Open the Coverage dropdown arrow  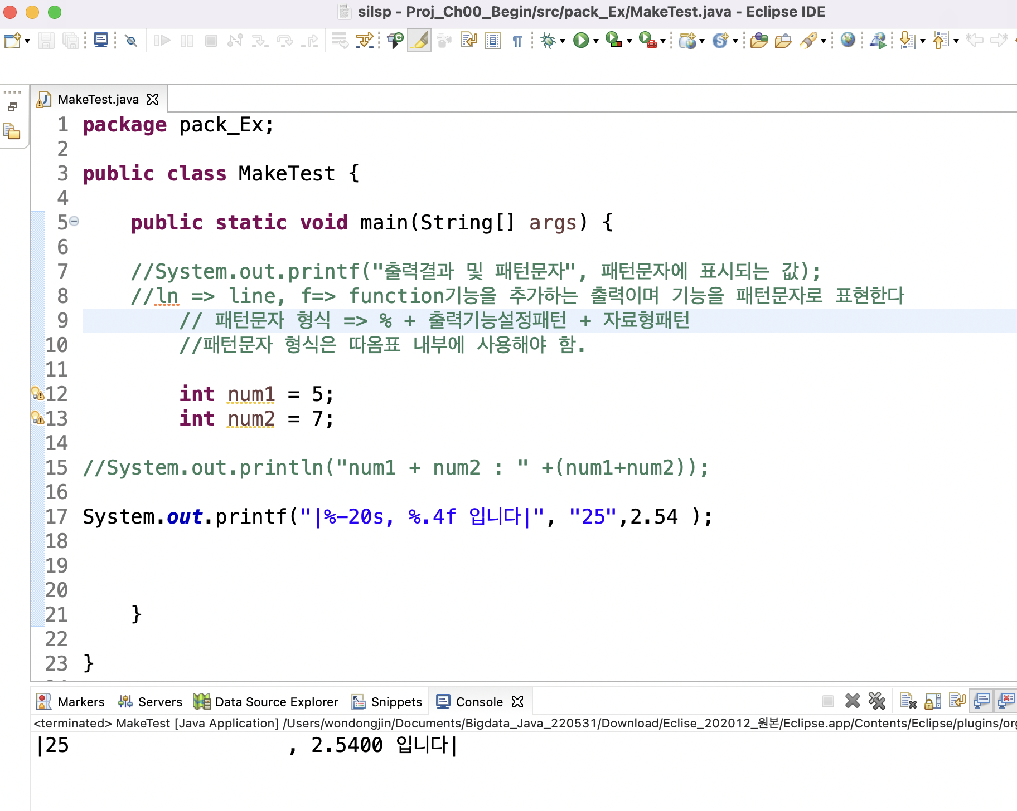(629, 41)
